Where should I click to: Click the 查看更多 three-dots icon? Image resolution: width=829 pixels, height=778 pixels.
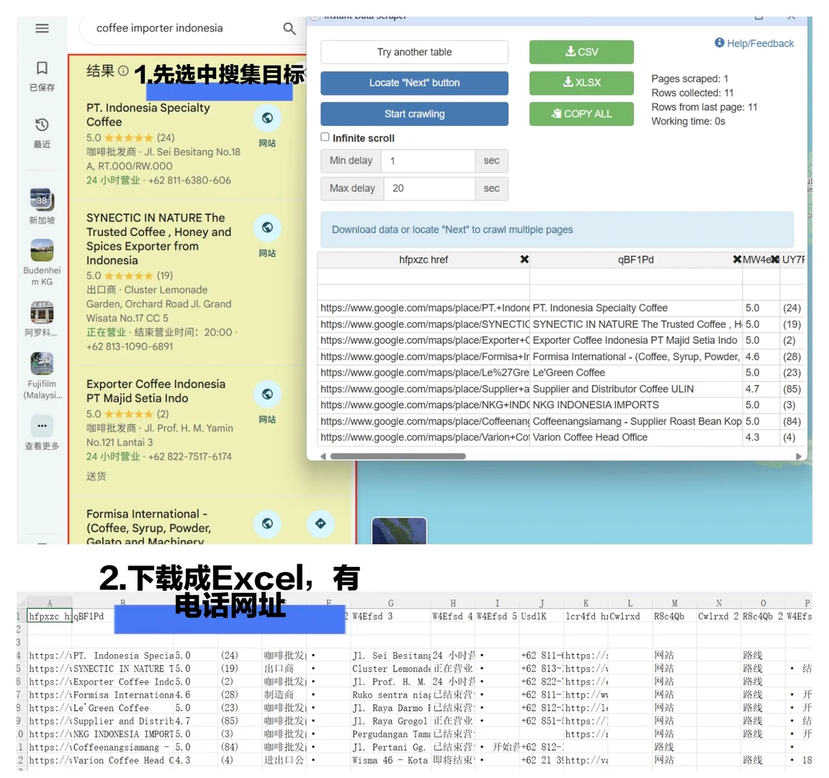(42, 426)
